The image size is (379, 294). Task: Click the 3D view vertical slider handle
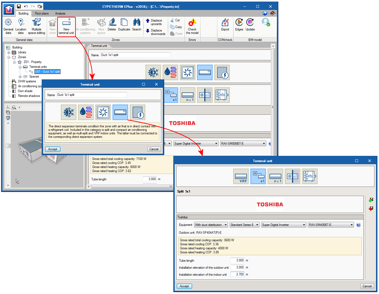(8, 146)
